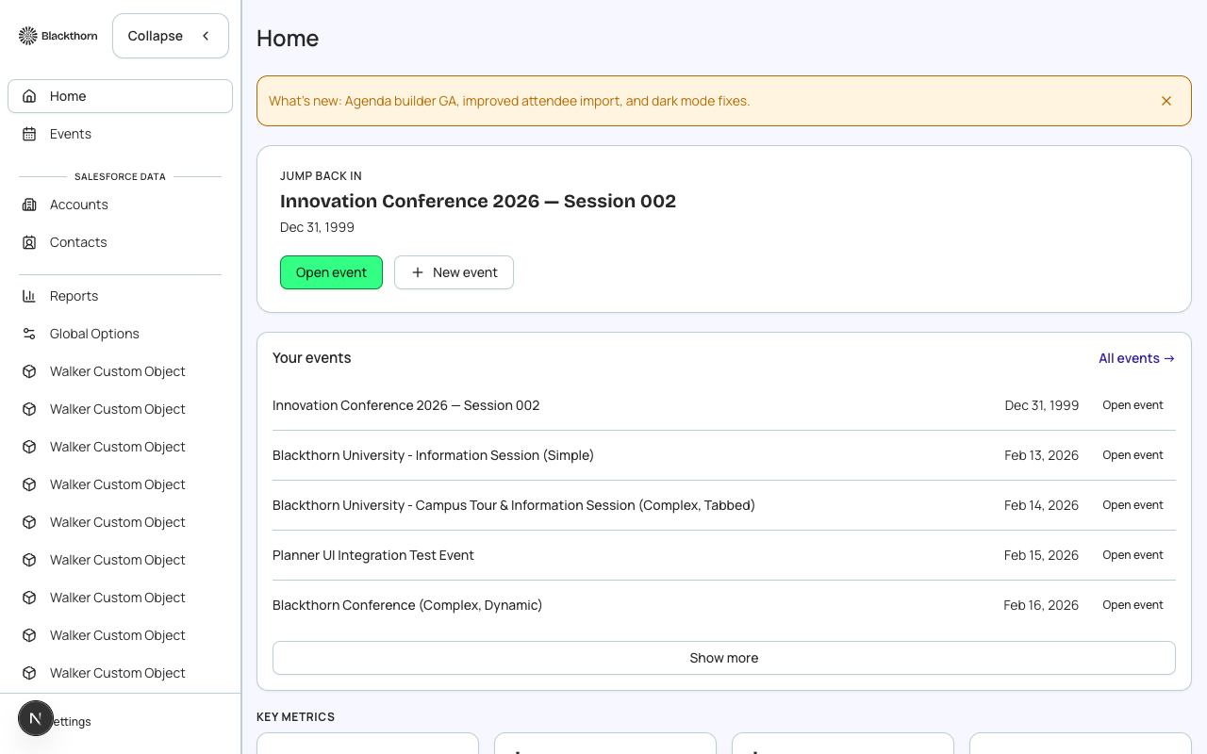This screenshot has width=1207, height=754.
Task: Click the Contacts person icon
Action: click(29, 242)
